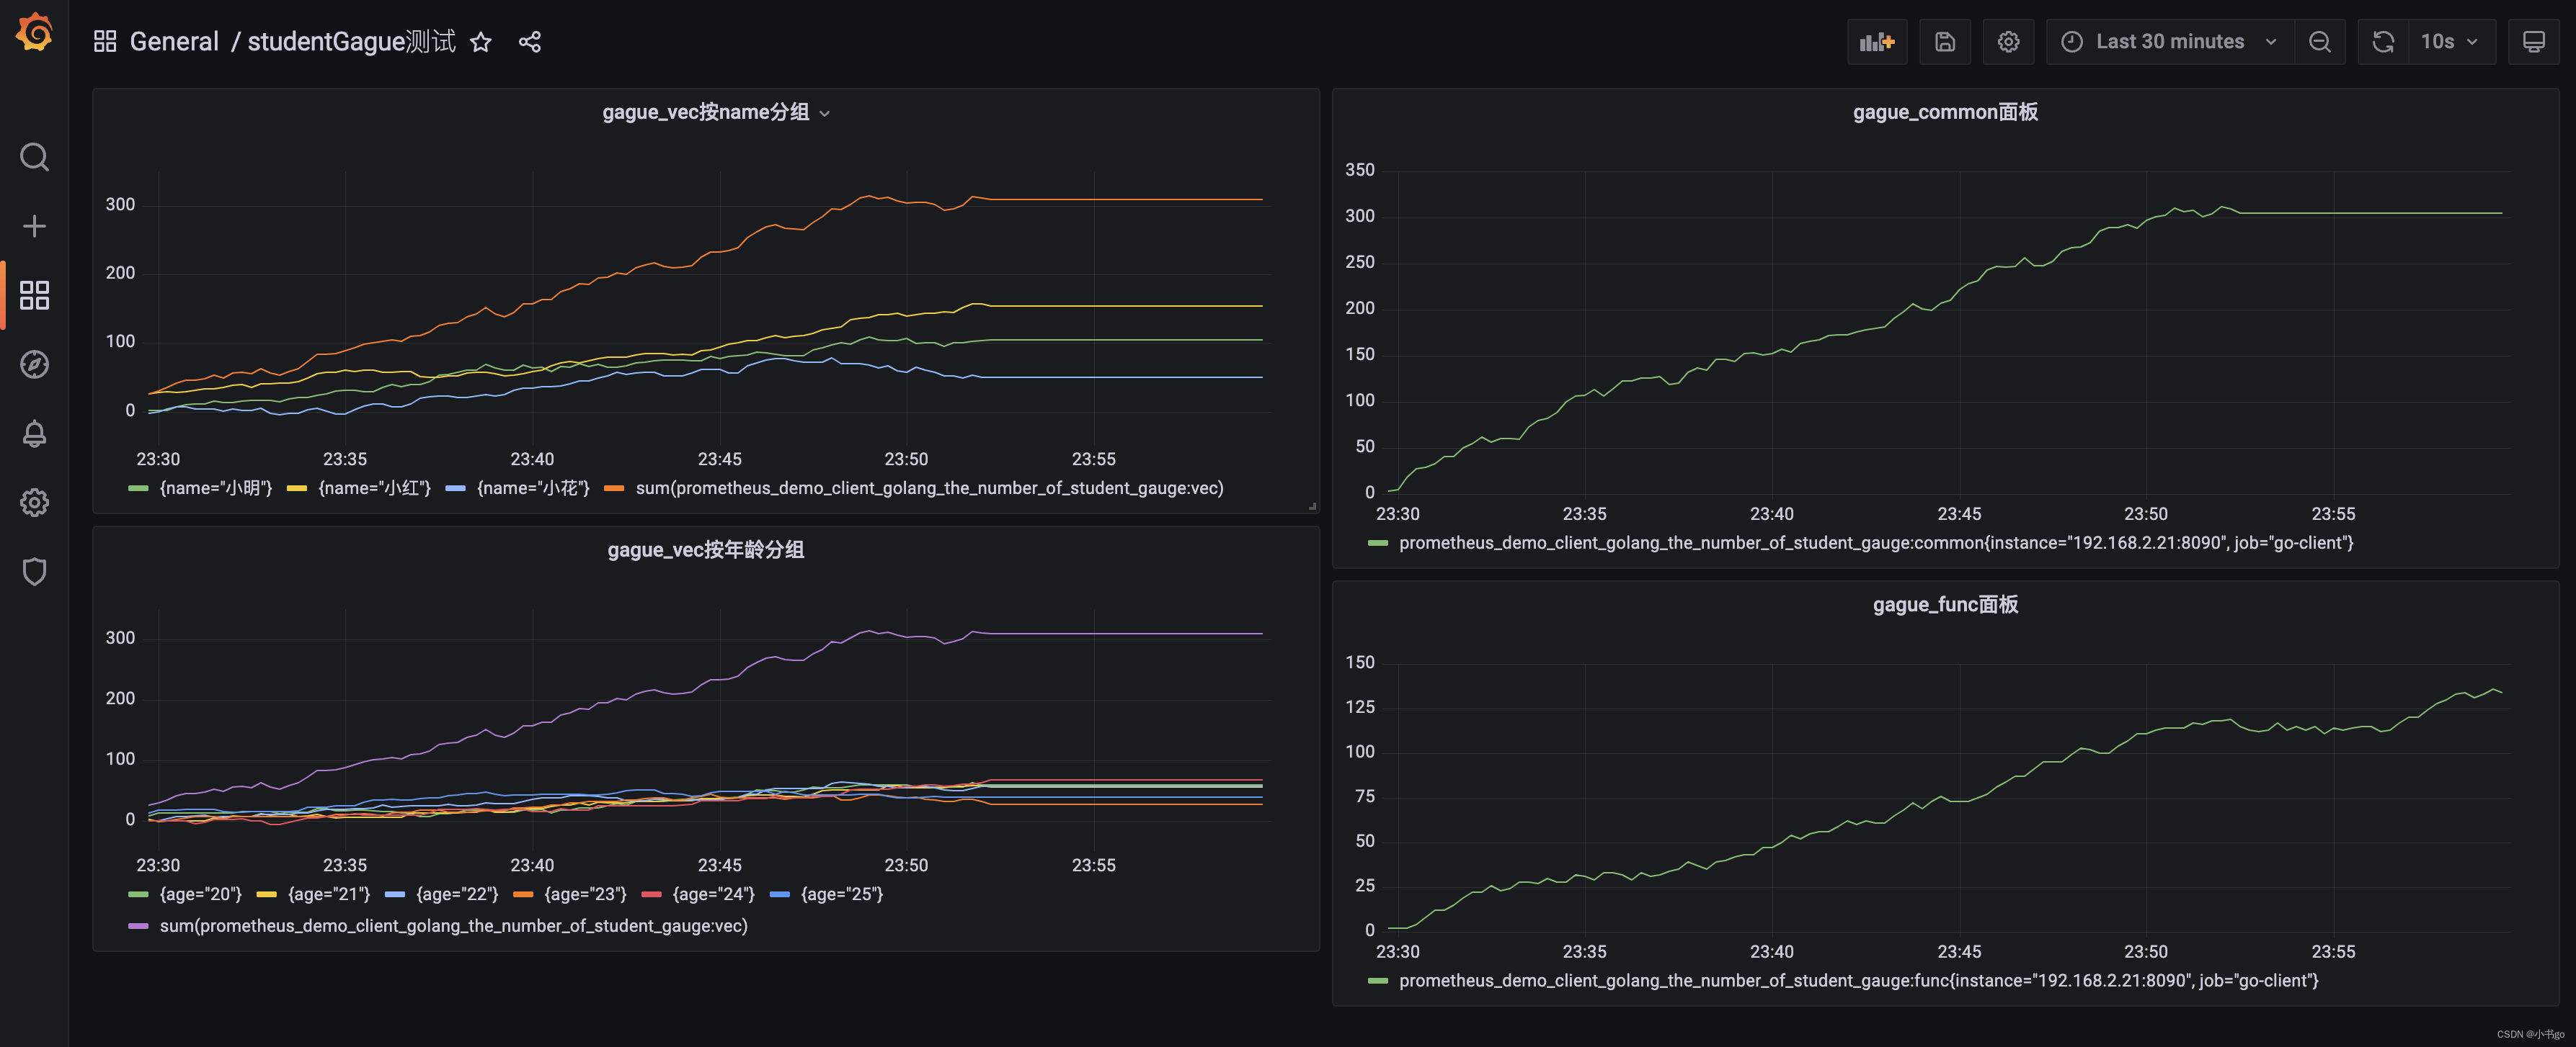Toggle the {name="小明"} legend series
Screen dimensions: 2576x1047
coord(215,488)
